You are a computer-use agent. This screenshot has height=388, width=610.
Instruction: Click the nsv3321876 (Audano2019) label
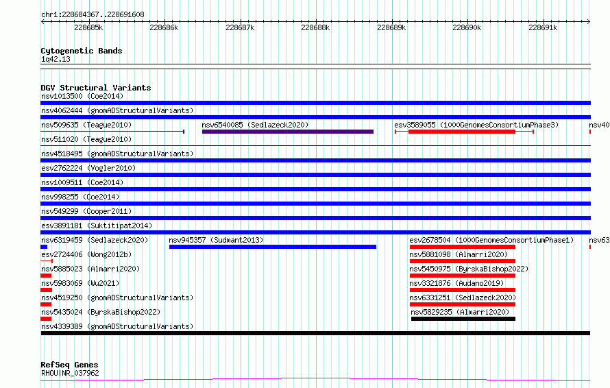pos(456,283)
